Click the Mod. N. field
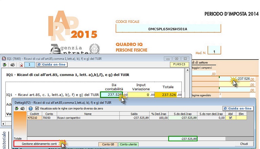This screenshot has width=260, height=149. click(x=214, y=51)
